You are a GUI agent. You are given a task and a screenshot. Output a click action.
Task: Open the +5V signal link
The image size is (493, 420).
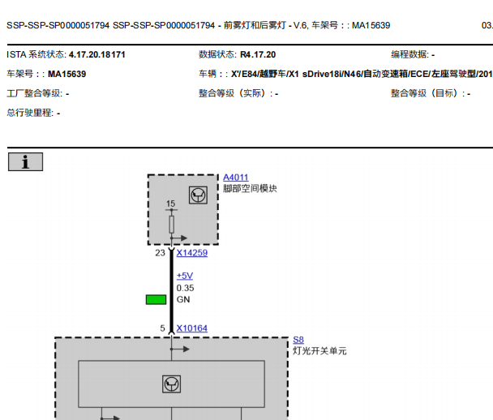(x=185, y=276)
